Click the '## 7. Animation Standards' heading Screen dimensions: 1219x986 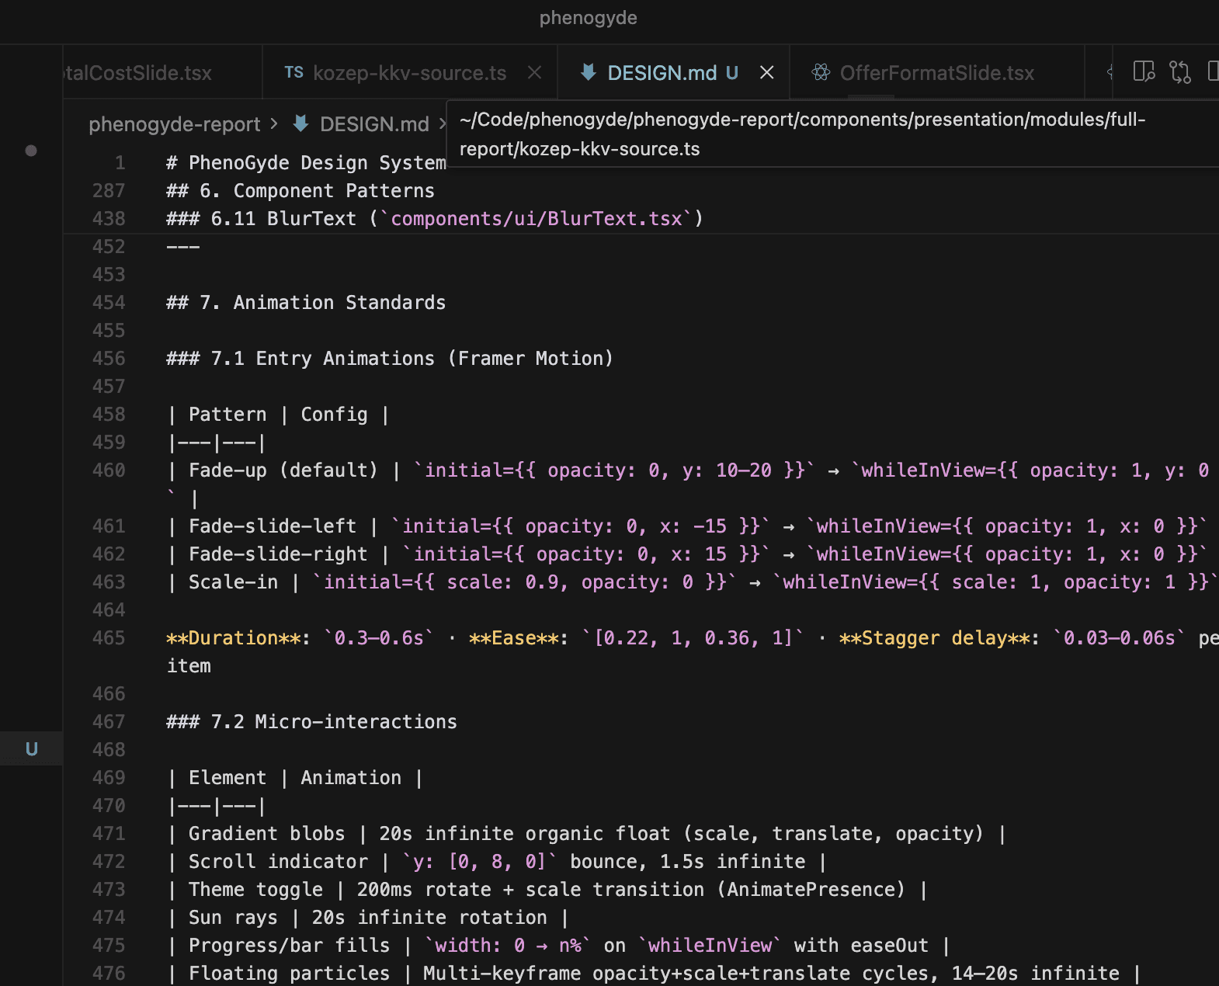click(306, 302)
